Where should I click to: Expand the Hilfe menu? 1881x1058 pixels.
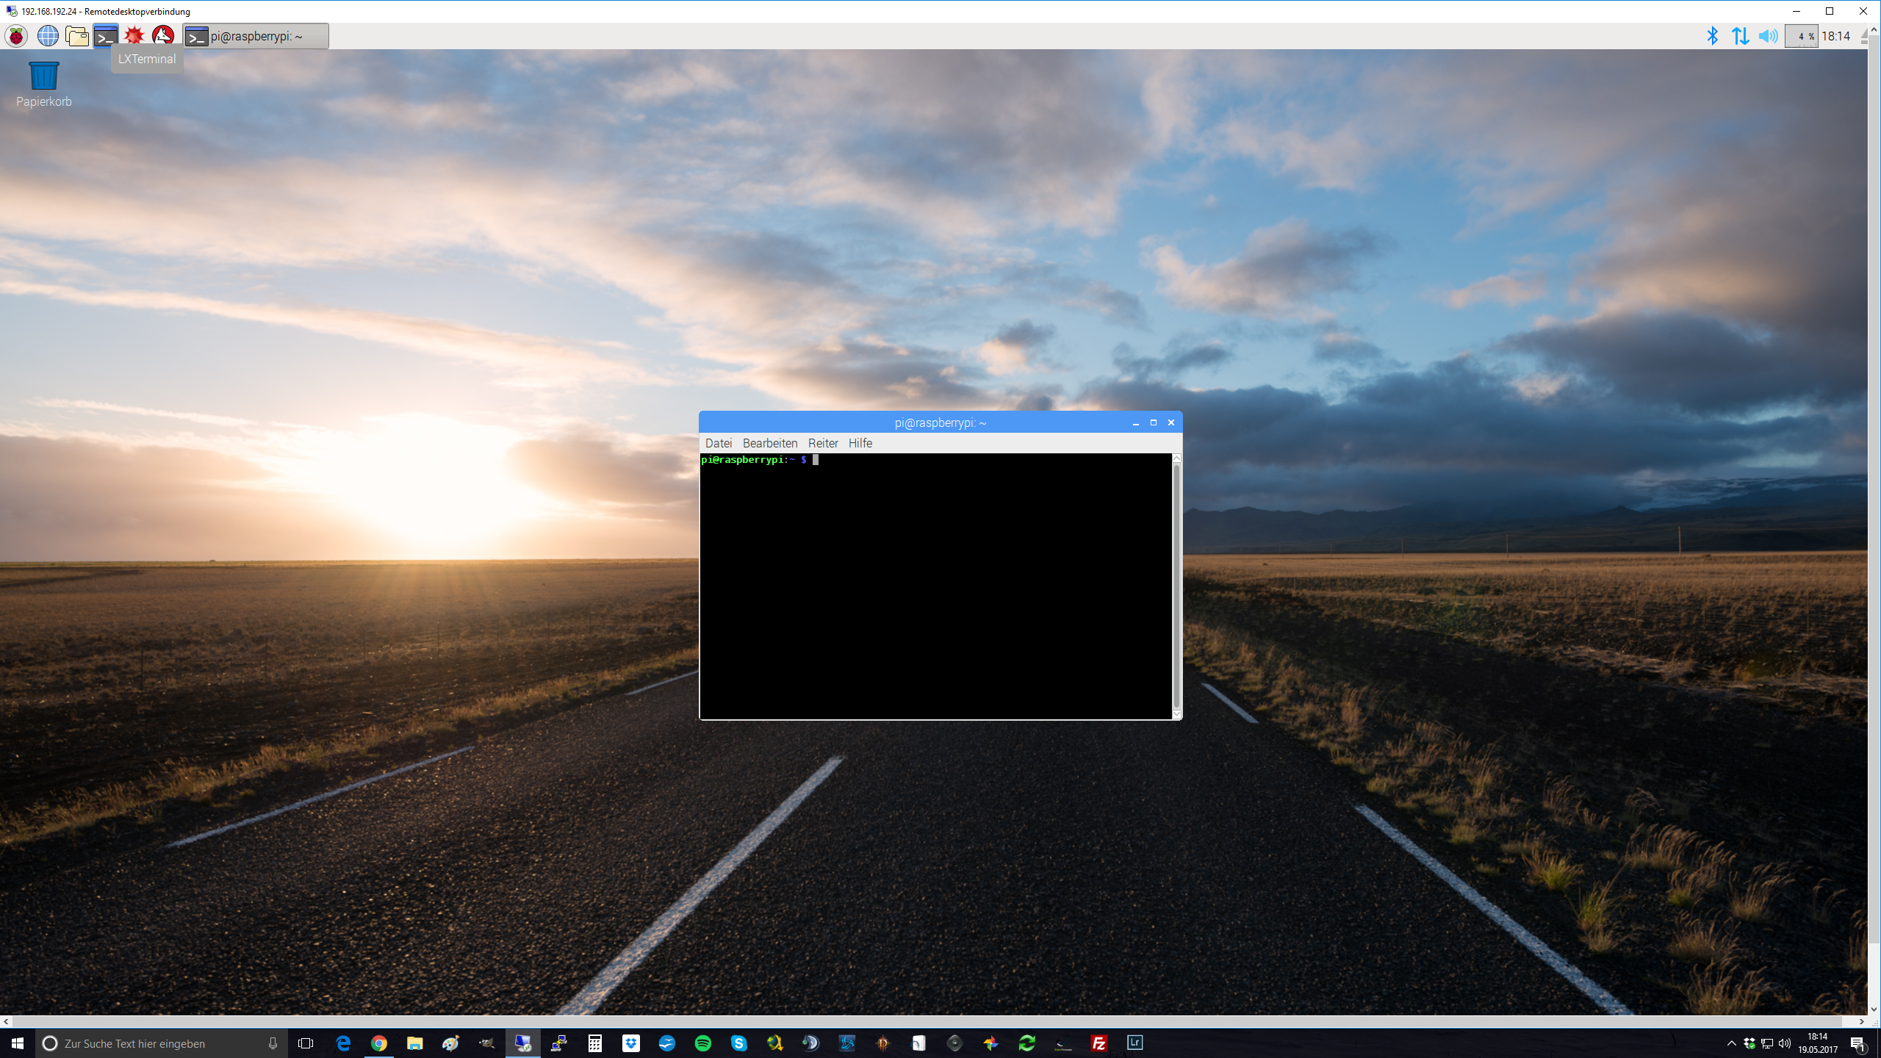point(860,443)
